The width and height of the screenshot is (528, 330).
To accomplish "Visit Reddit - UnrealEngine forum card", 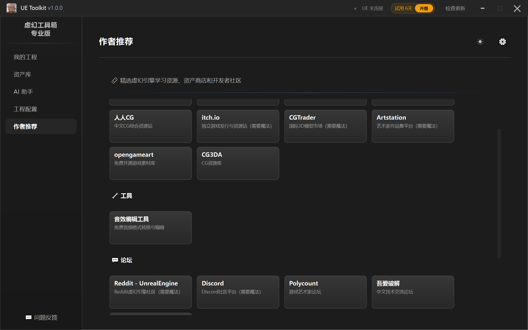I will tap(150, 292).
